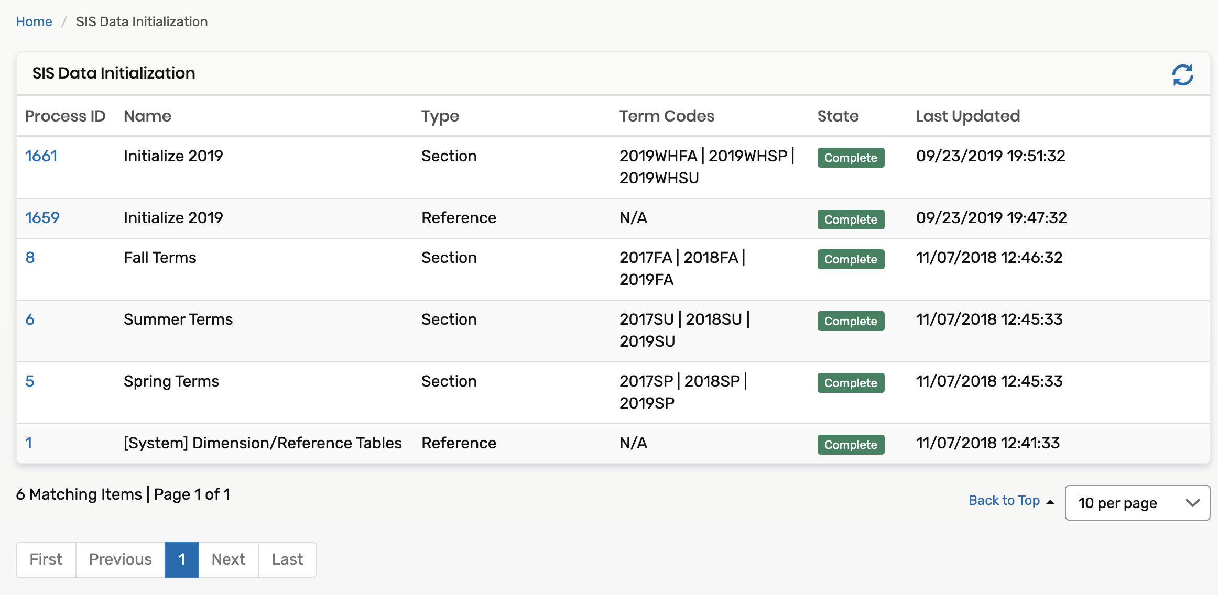The width and height of the screenshot is (1218, 595).
Task: Click the Last pagination button
Action: click(287, 559)
